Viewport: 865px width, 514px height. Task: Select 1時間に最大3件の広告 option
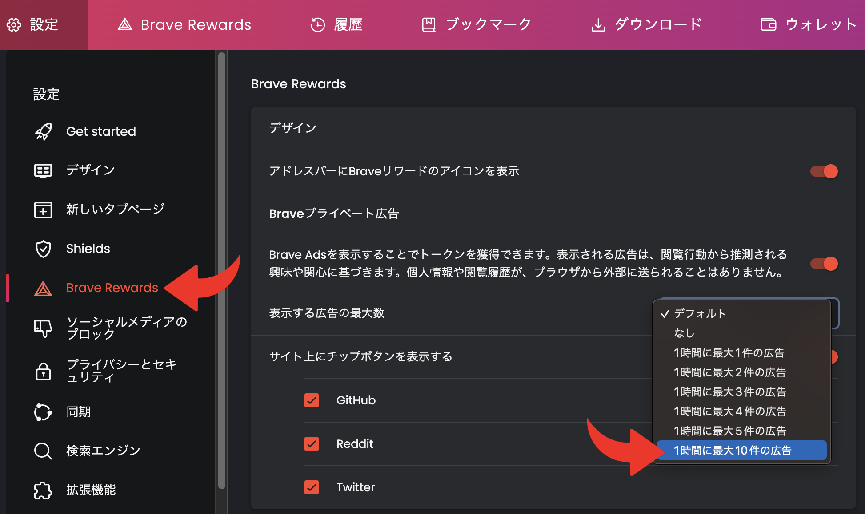(x=741, y=392)
